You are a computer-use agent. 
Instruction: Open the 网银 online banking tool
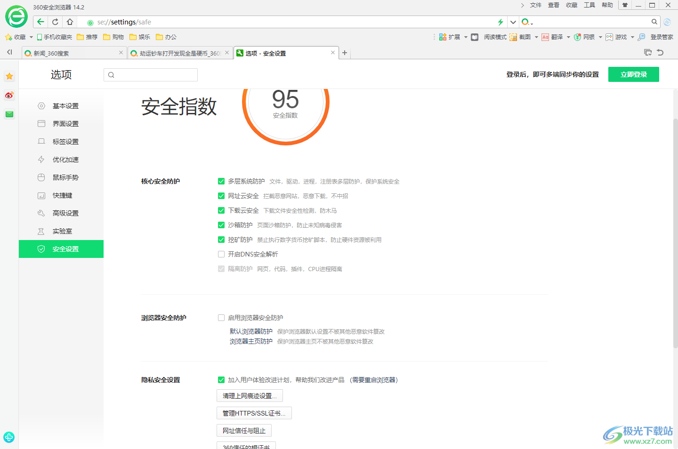click(x=584, y=37)
